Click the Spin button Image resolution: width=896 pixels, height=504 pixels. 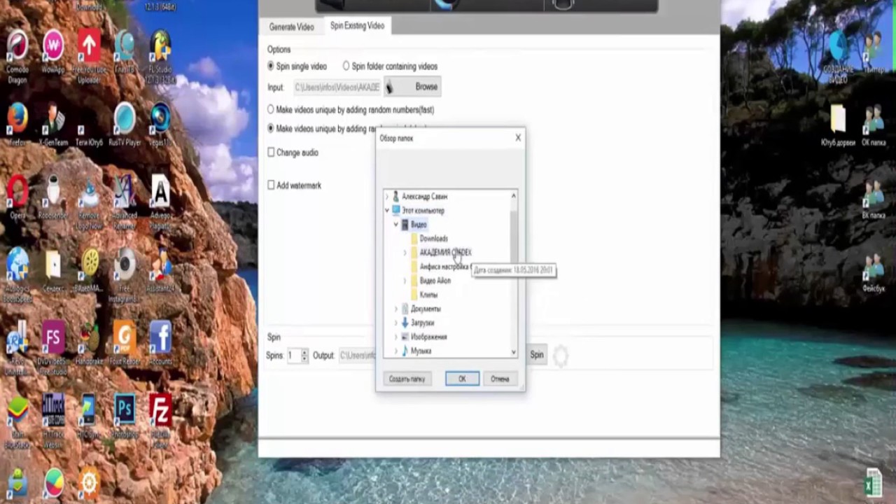coord(536,355)
